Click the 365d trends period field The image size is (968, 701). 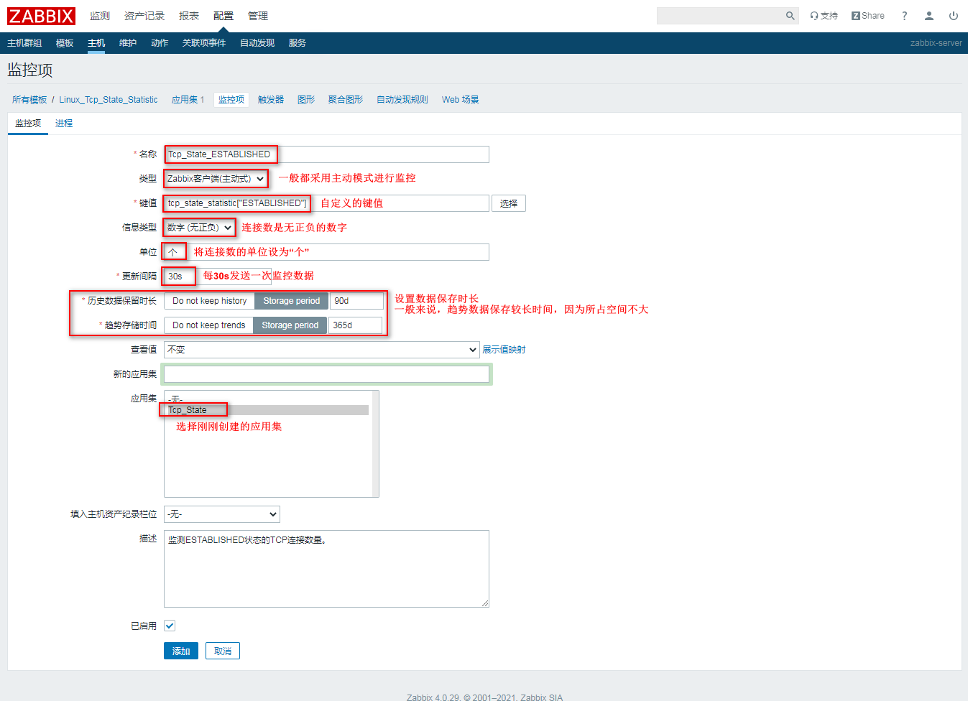click(355, 325)
